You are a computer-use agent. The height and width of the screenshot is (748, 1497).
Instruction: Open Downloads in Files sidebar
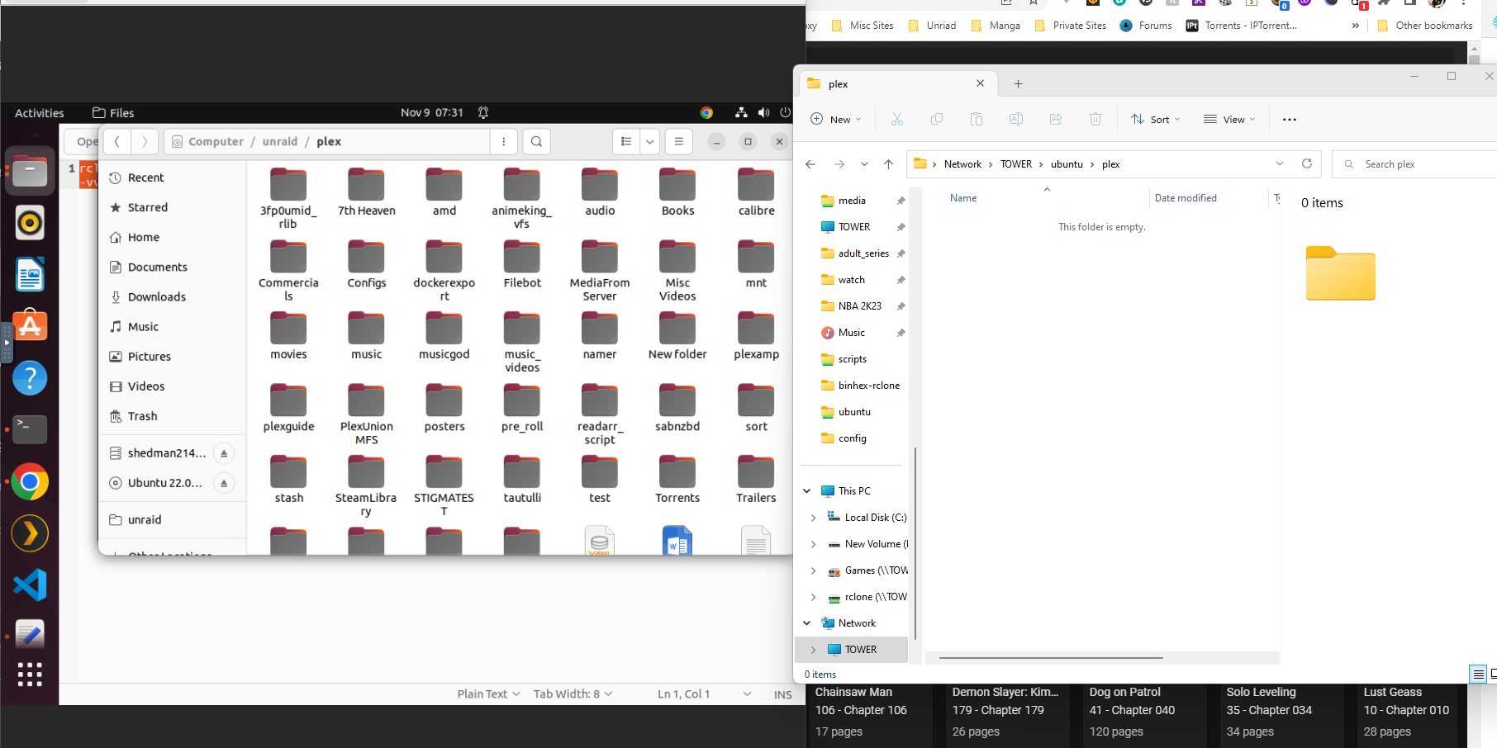coord(173,296)
